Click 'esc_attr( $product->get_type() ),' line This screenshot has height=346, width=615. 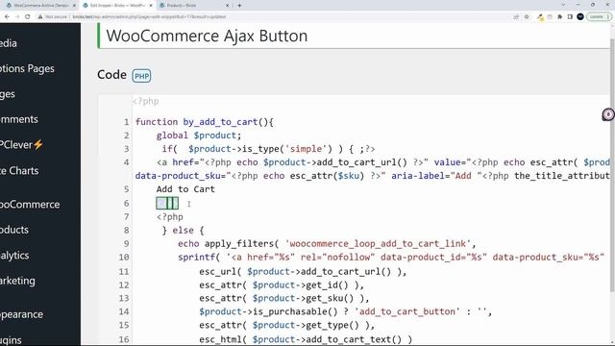286,325
